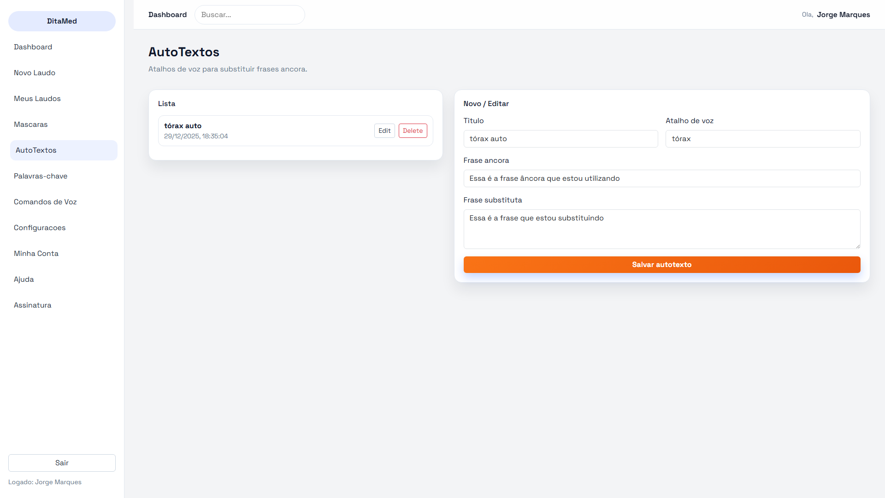Go to Novo Laudo page
The height and width of the screenshot is (498, 885).
tap(35, 73)
